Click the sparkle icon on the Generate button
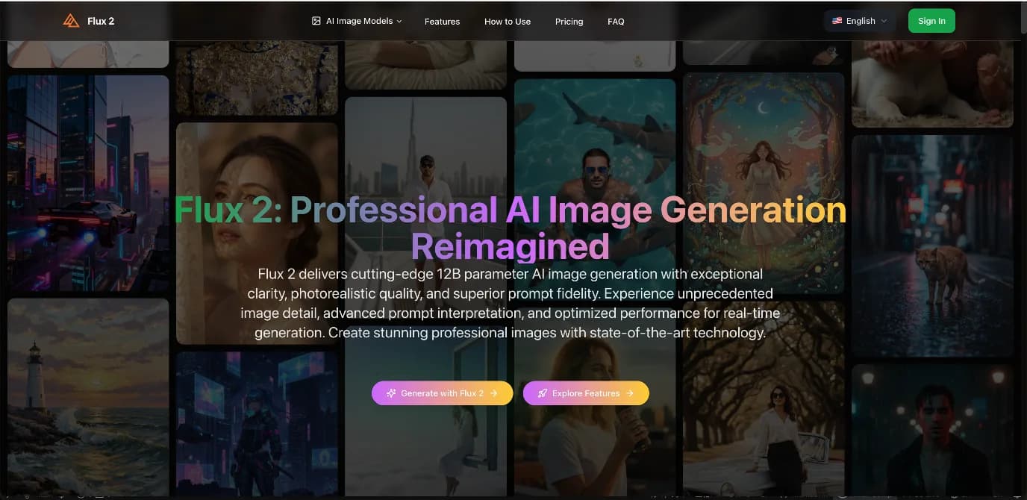The image size is (1027, 500). 391,393
